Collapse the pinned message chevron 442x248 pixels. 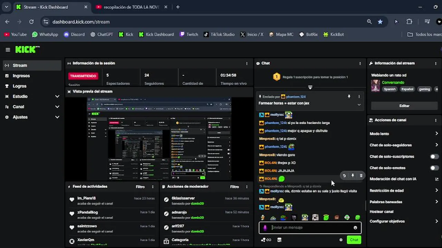tap(359, 105)
